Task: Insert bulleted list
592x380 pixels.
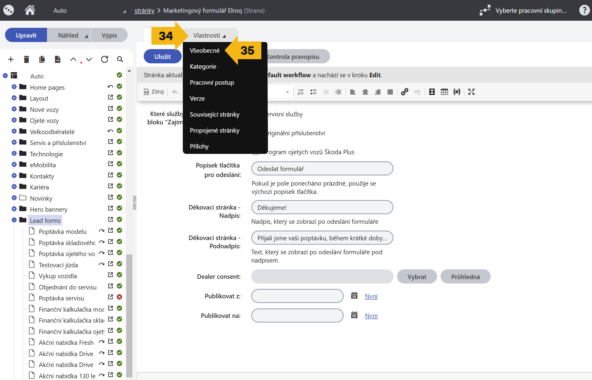Action: tap(313, 92)
